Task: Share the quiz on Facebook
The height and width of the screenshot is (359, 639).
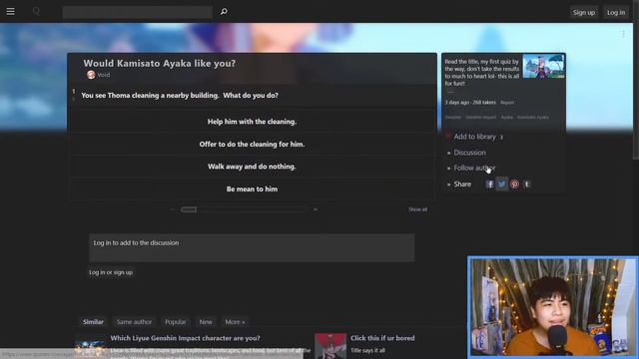Action: click(x=489, y=183)
